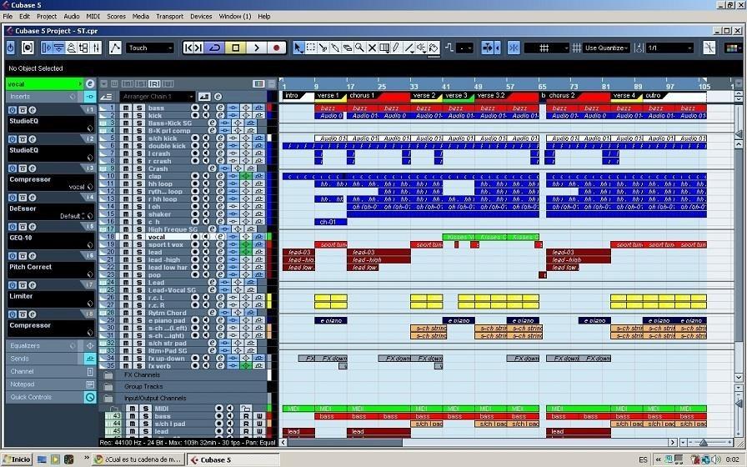Select the Time Warp tool

pyautogui.click(x=384, y=48)
